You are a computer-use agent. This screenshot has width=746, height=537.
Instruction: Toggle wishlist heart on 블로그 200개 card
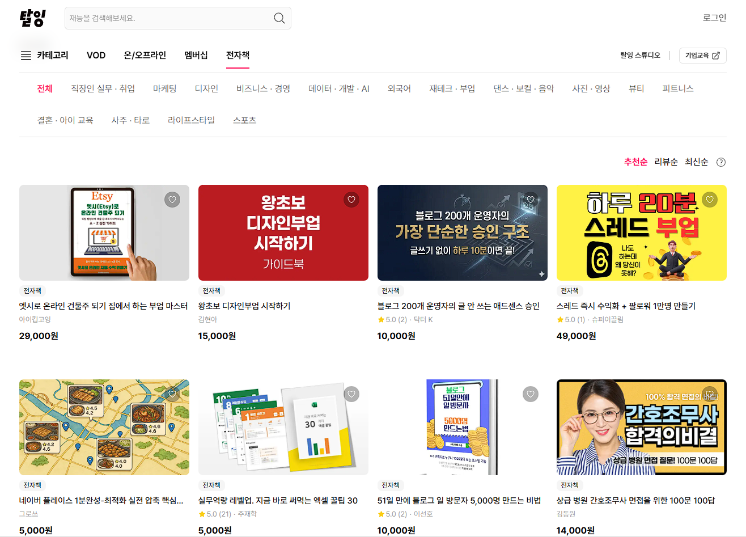point(531,199)
